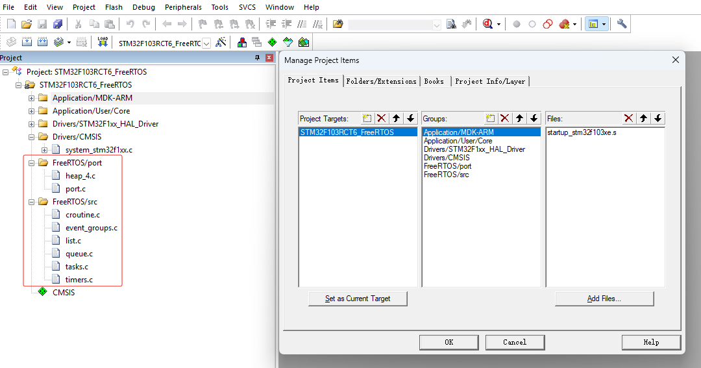This screenshot has width=701, height=368.
Task: Click Kill All Breakpoints toolbar icon
Action: 564,24
